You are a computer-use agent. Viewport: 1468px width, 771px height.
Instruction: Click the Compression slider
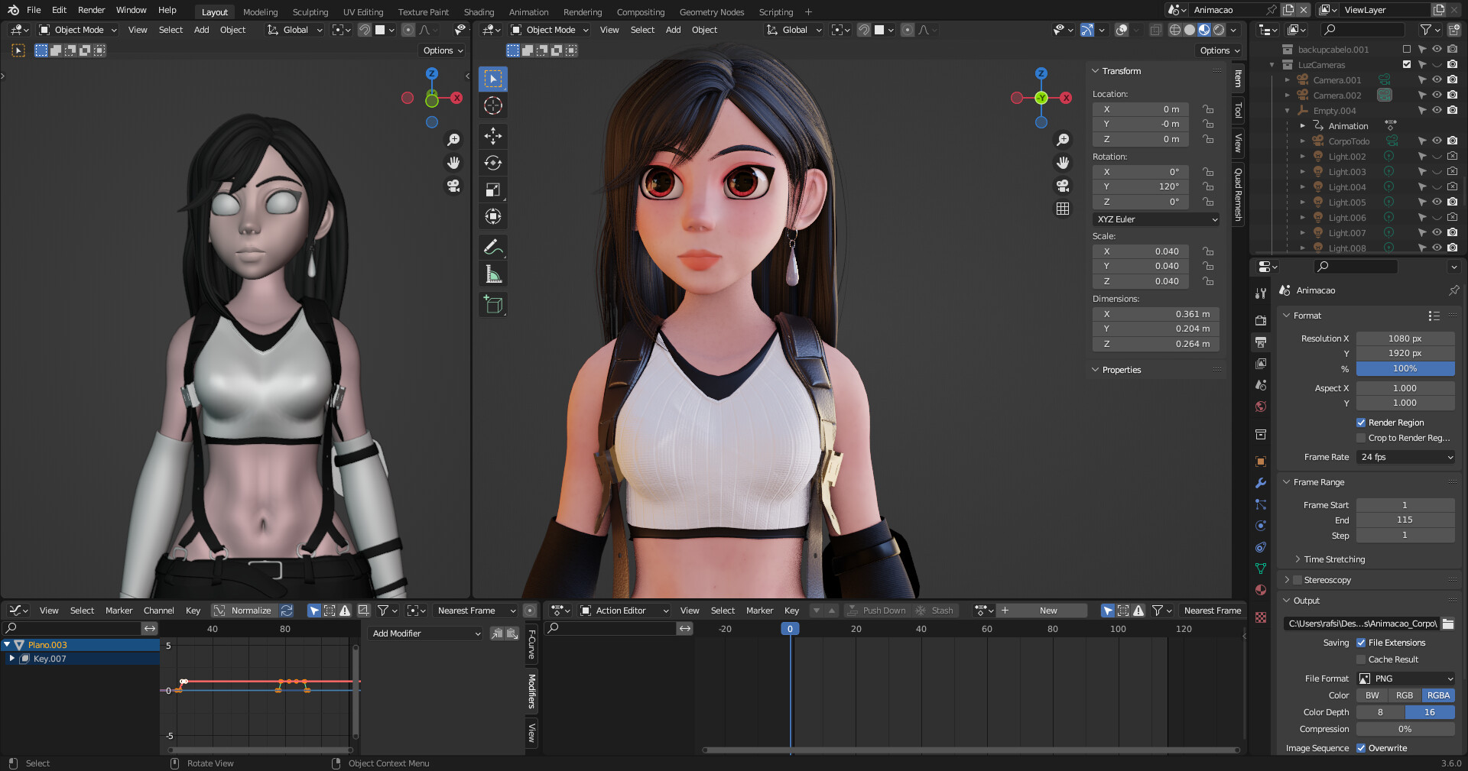[x=1405, y=729]
